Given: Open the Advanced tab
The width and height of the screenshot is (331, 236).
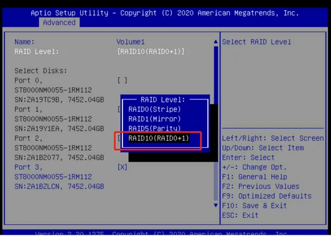Looking at the screenshot, I should (x=59, y=23).
